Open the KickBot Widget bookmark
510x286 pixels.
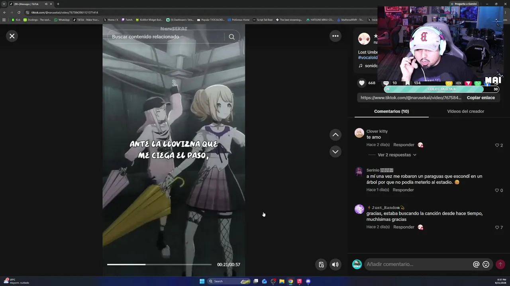point(149,20)
